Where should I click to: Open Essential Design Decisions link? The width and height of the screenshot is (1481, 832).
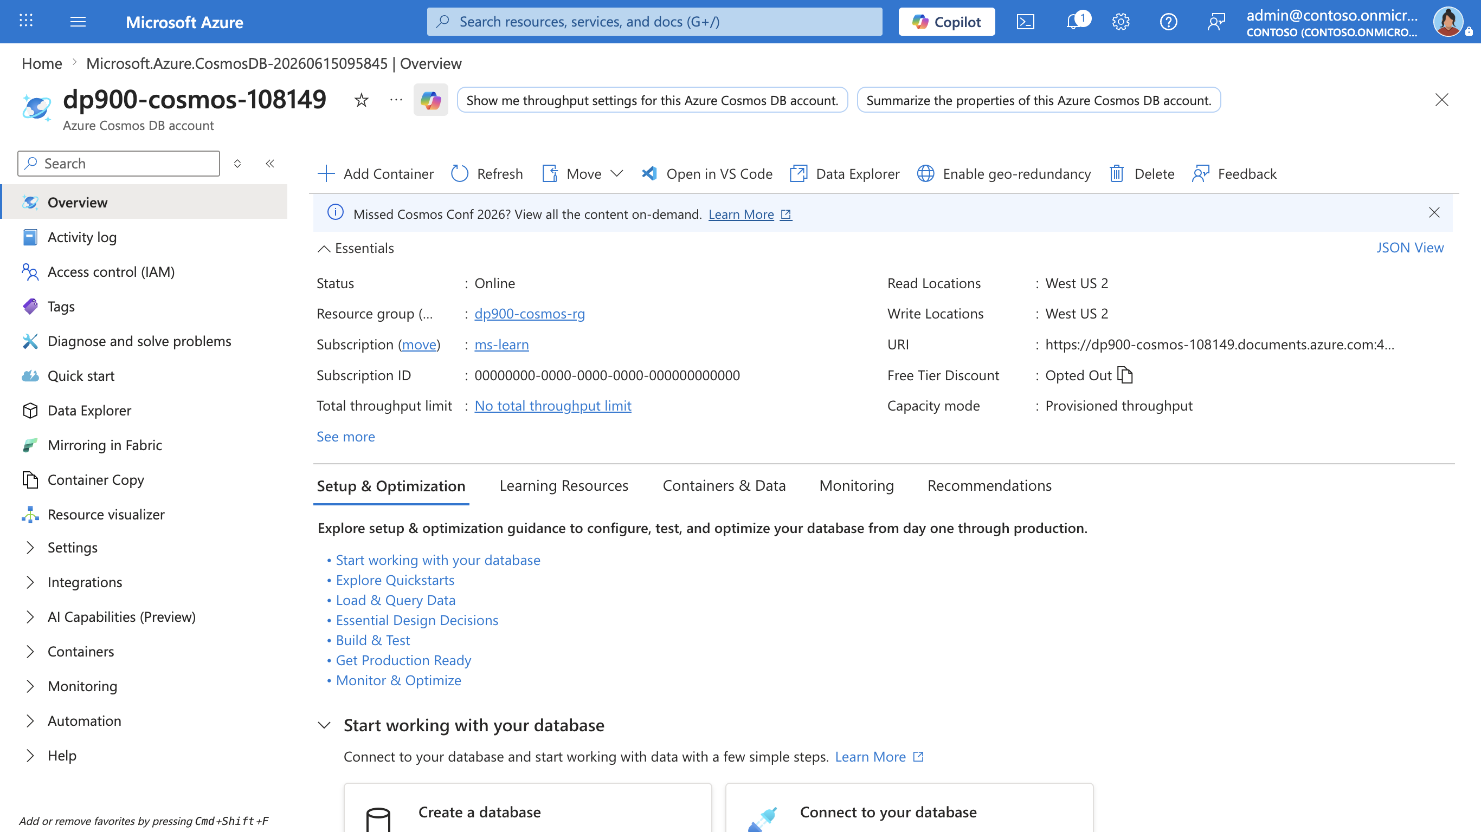[x=417, y=621]
